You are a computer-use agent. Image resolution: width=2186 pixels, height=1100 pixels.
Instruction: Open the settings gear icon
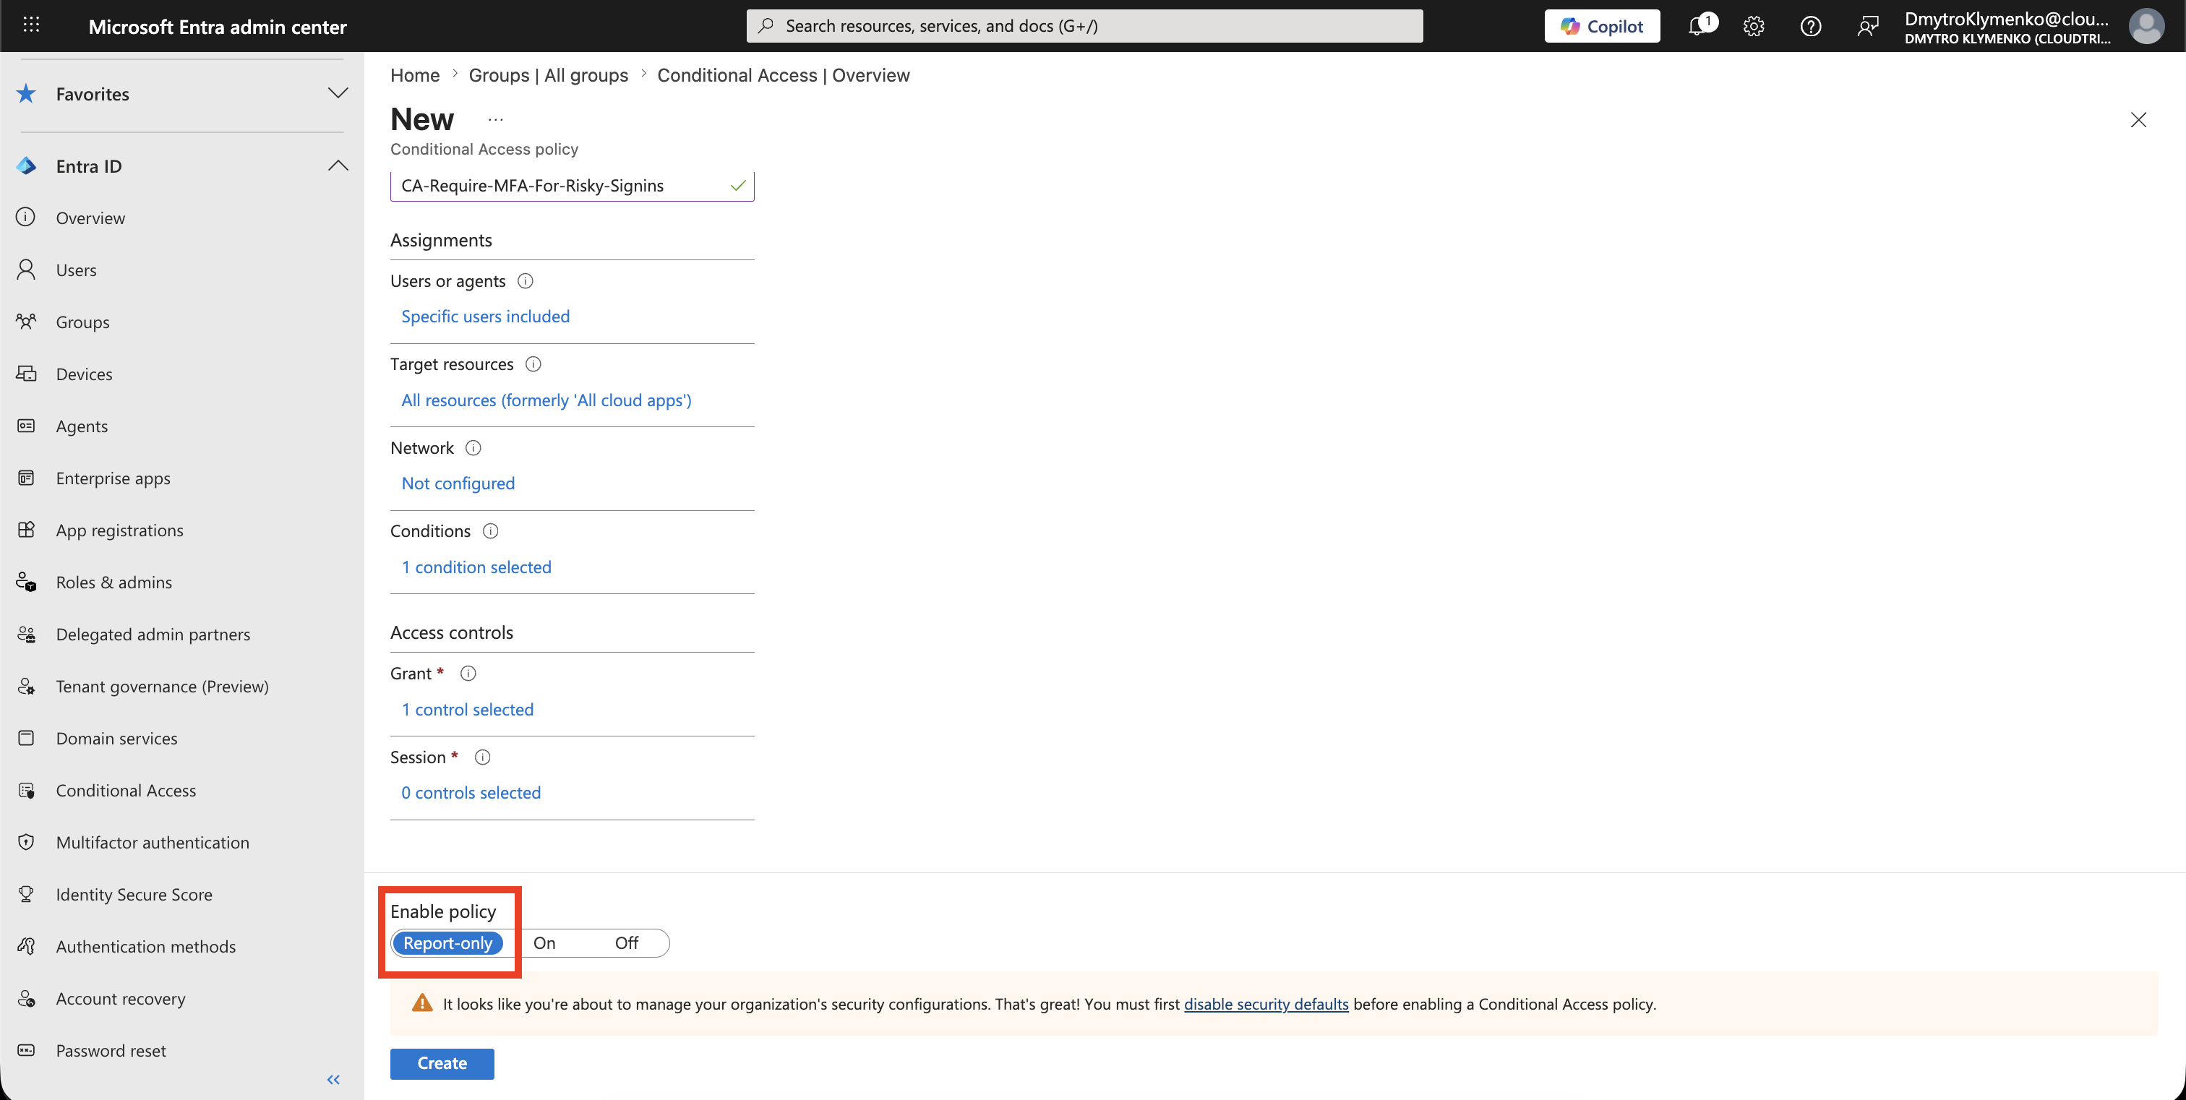[1754, 26]
